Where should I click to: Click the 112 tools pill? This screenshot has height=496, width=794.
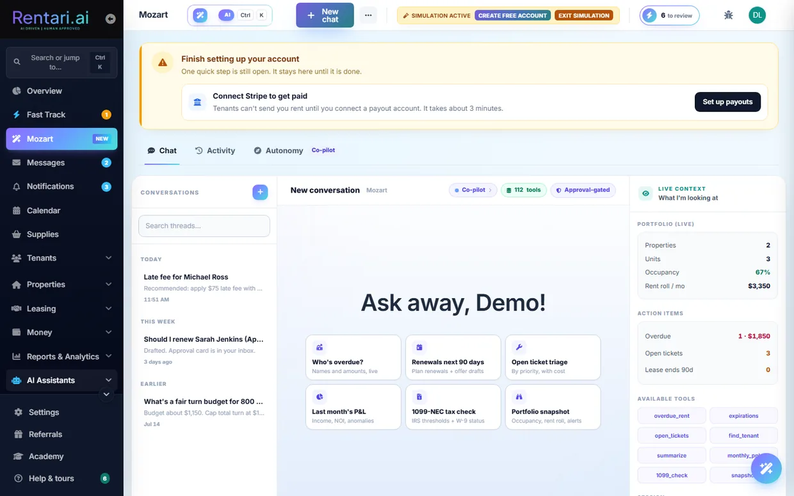tap(523, 190)
